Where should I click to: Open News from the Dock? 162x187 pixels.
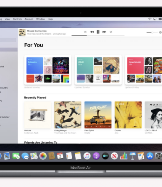114,156
